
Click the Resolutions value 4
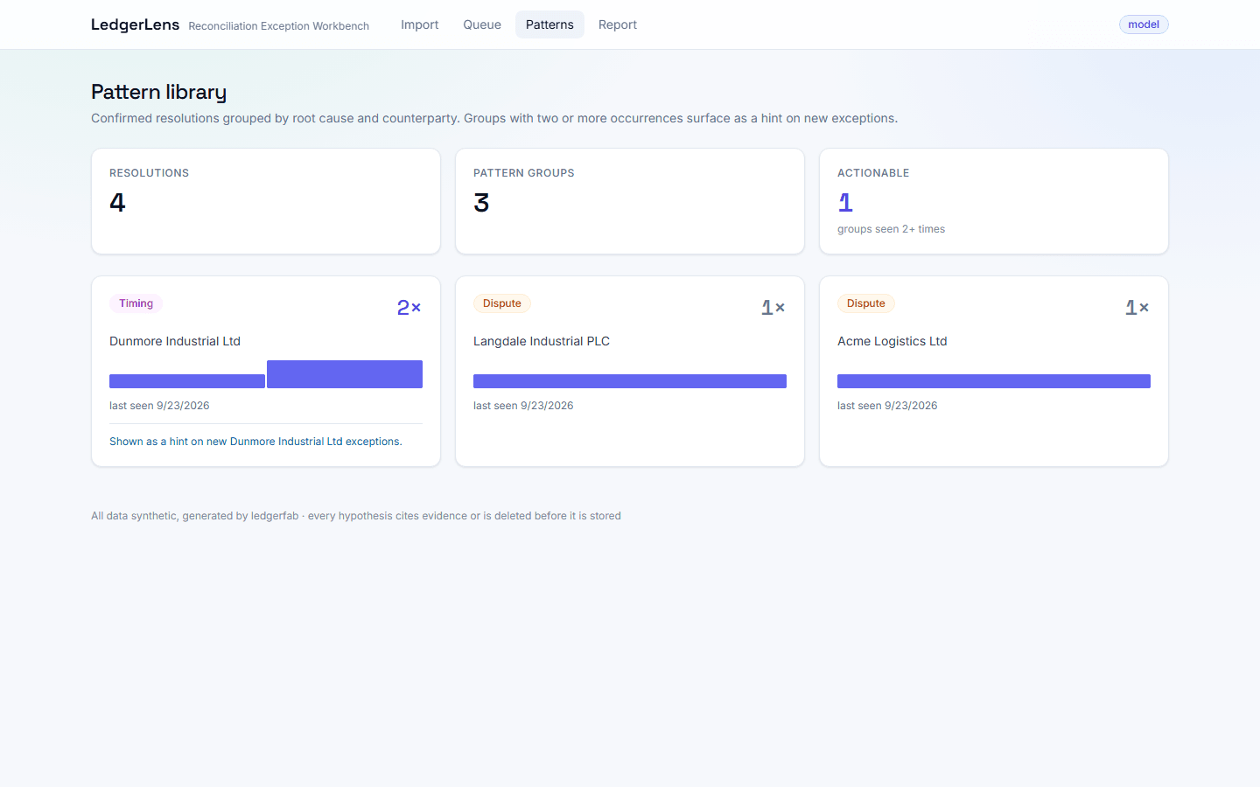(117, 203)
